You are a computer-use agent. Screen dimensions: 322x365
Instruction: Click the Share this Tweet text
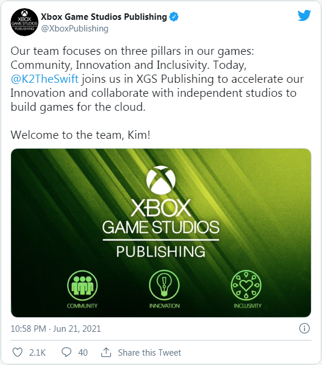click(x=149, y=352)
